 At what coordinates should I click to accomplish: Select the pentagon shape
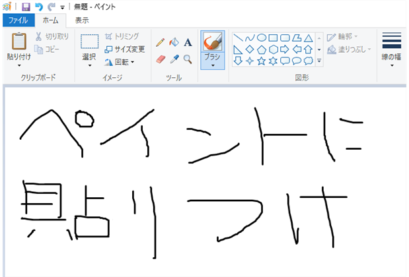tap(262, 49)
